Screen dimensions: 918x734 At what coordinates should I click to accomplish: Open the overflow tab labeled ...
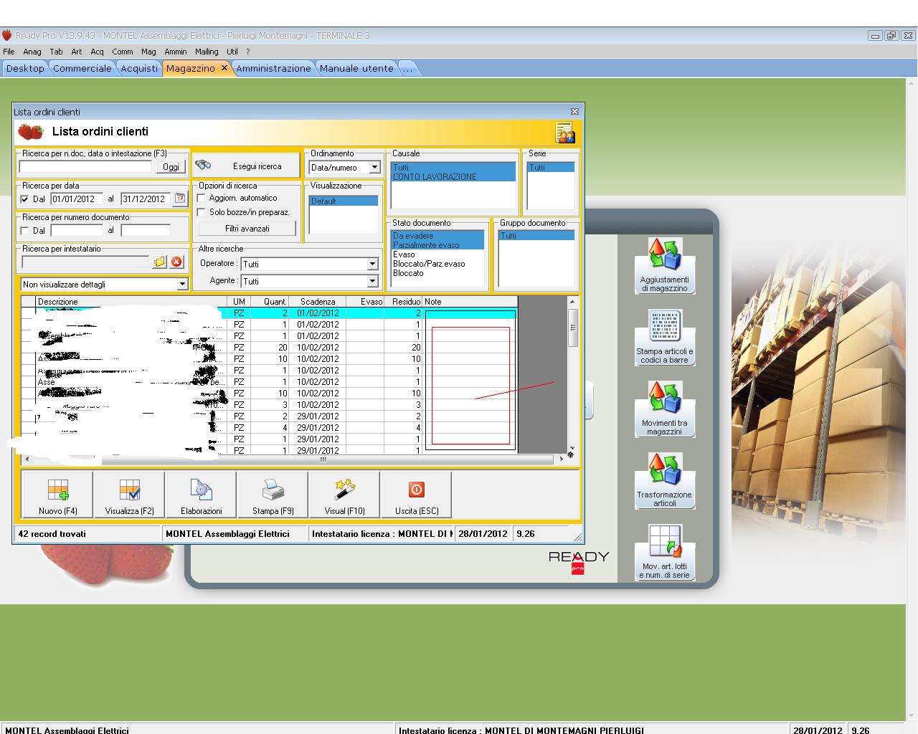407,68
